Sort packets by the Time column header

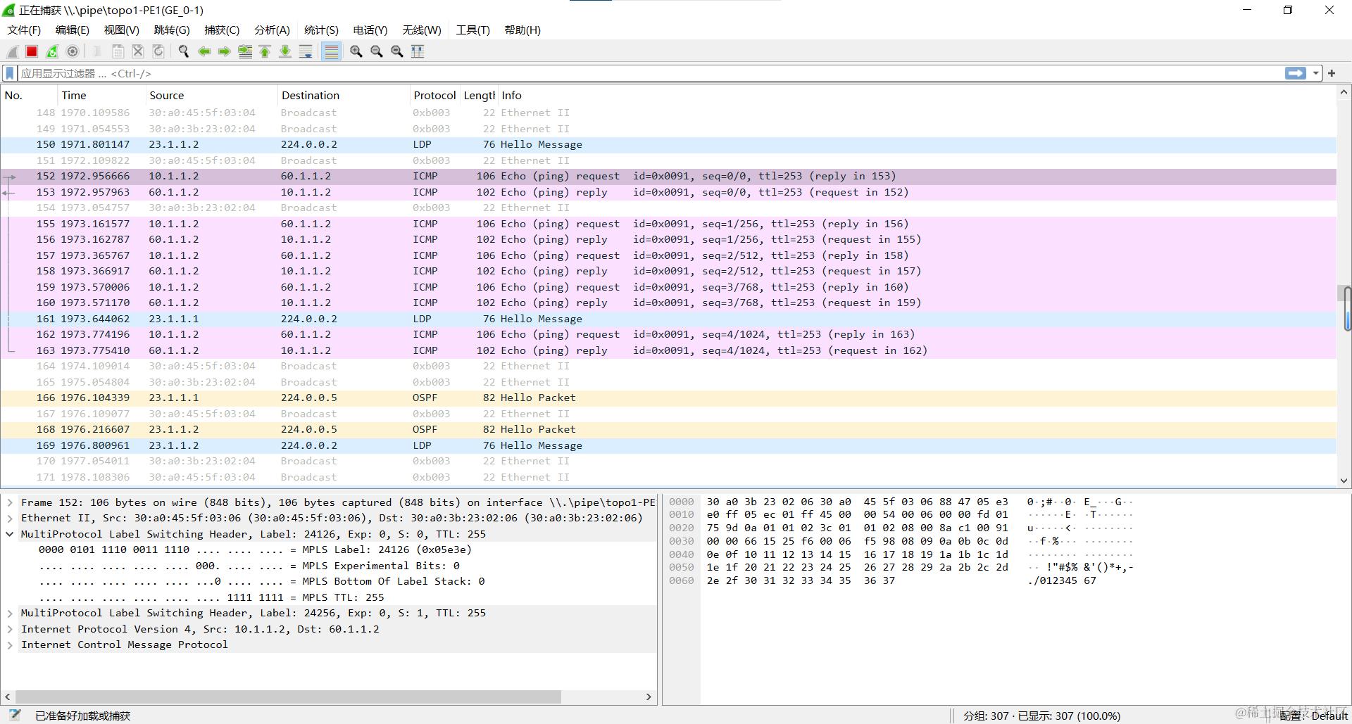101,96
